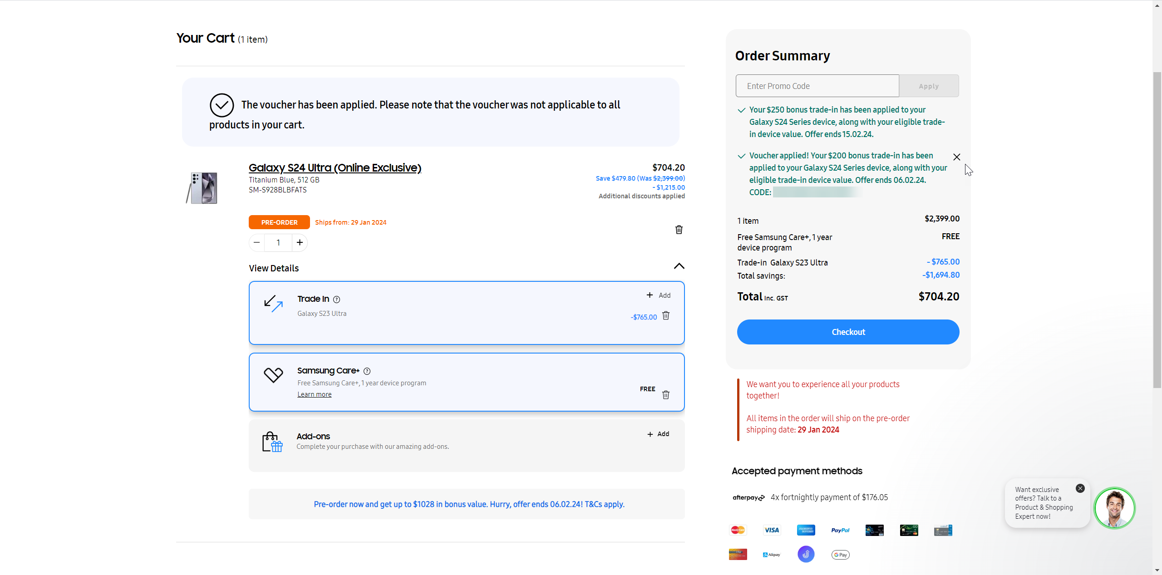Open Trade In help info icon
1162x575 pixels.
click(336, 300)
